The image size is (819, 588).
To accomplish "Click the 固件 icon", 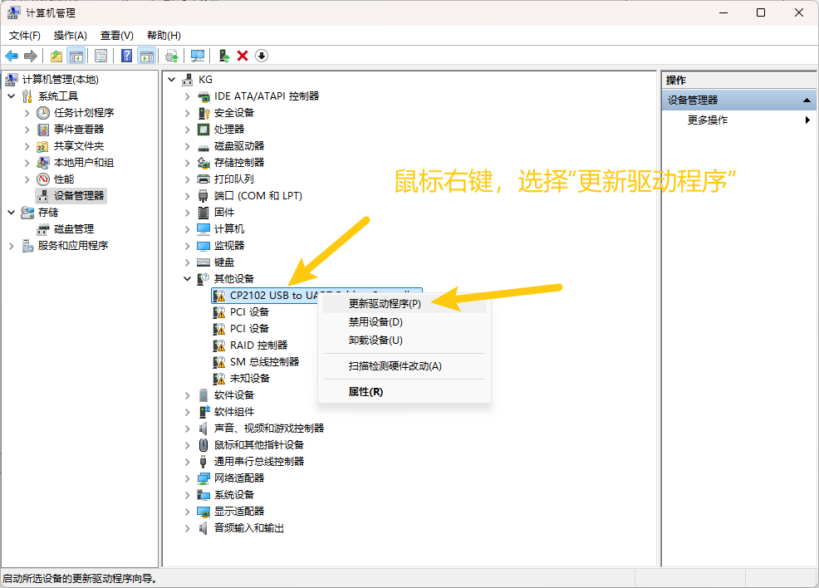I will pos(204,213).
